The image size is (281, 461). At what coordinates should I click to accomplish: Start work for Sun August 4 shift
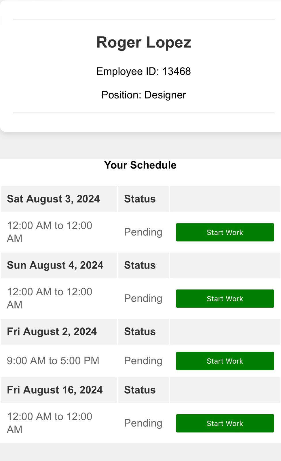point(225,298)
